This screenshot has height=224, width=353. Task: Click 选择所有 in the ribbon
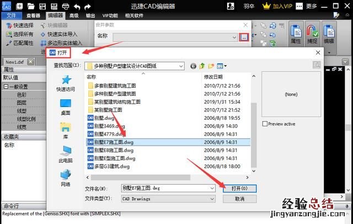[20, 34]
